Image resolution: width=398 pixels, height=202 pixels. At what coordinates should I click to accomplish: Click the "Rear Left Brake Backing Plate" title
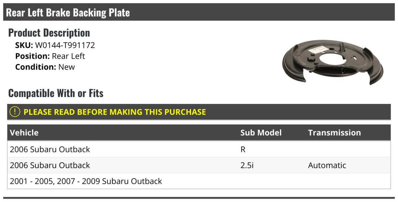pos(68,13)
